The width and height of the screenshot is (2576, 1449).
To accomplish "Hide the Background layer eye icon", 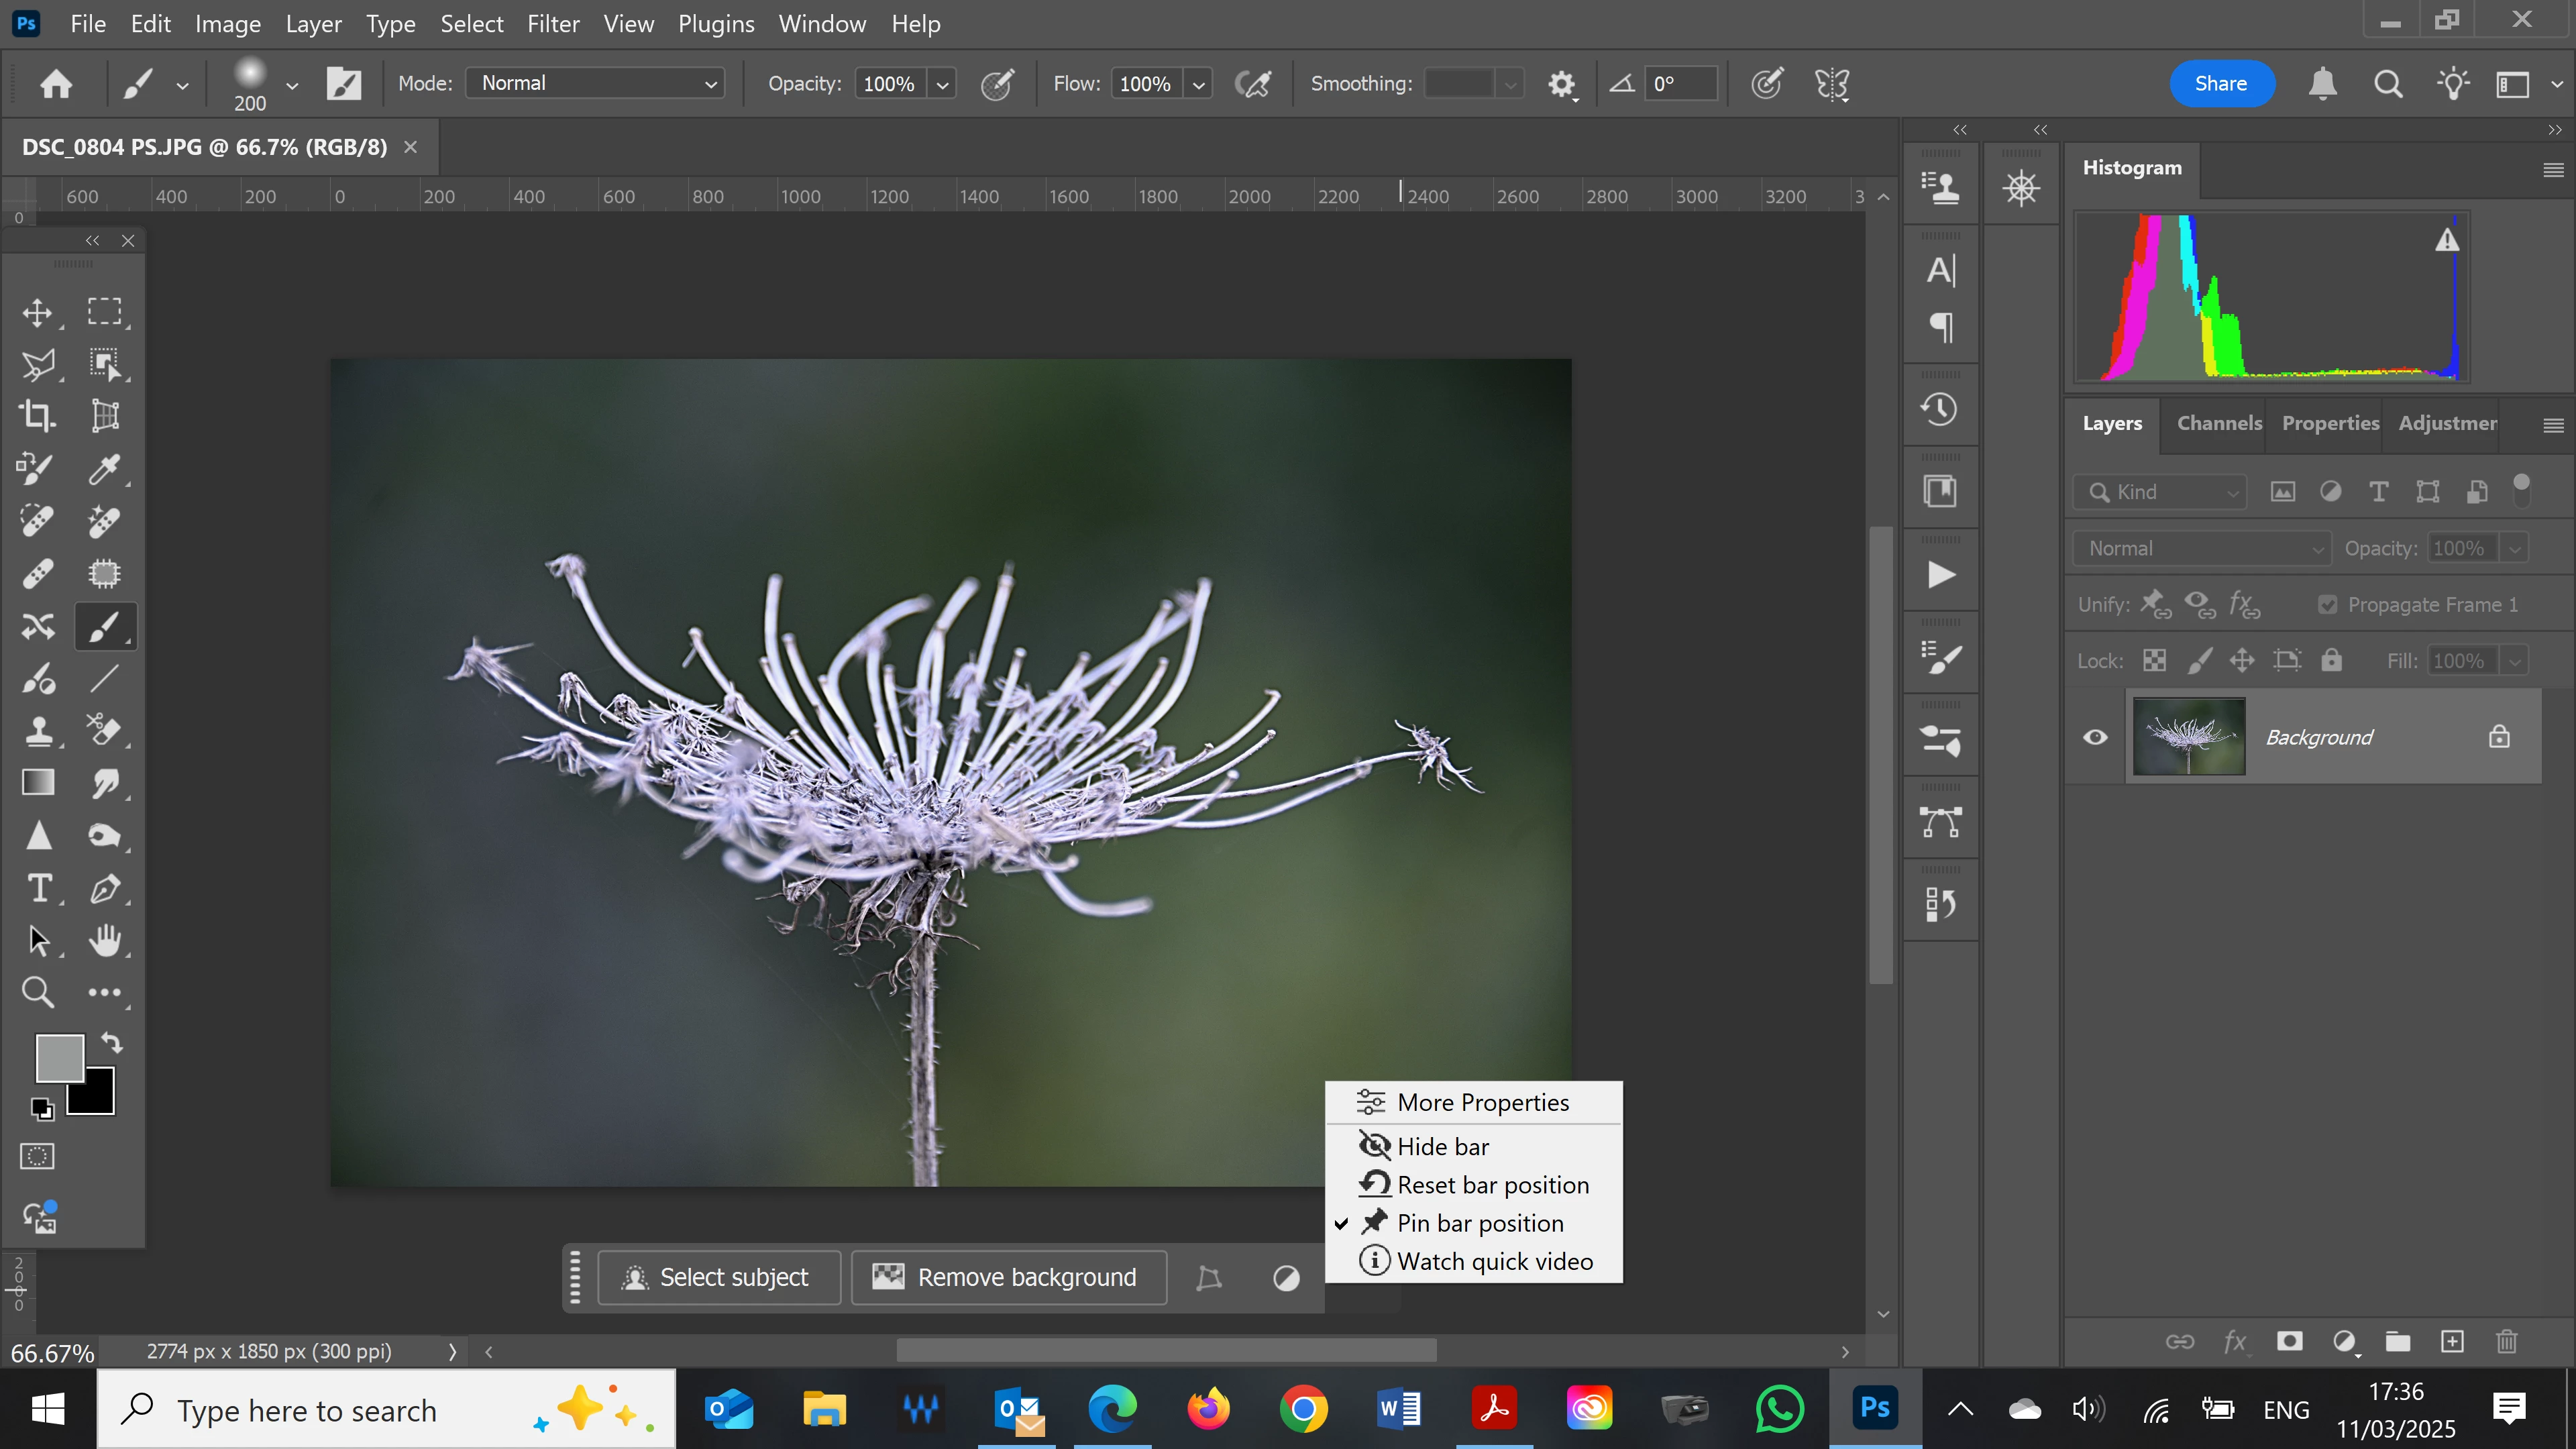I will (2095, 737).
